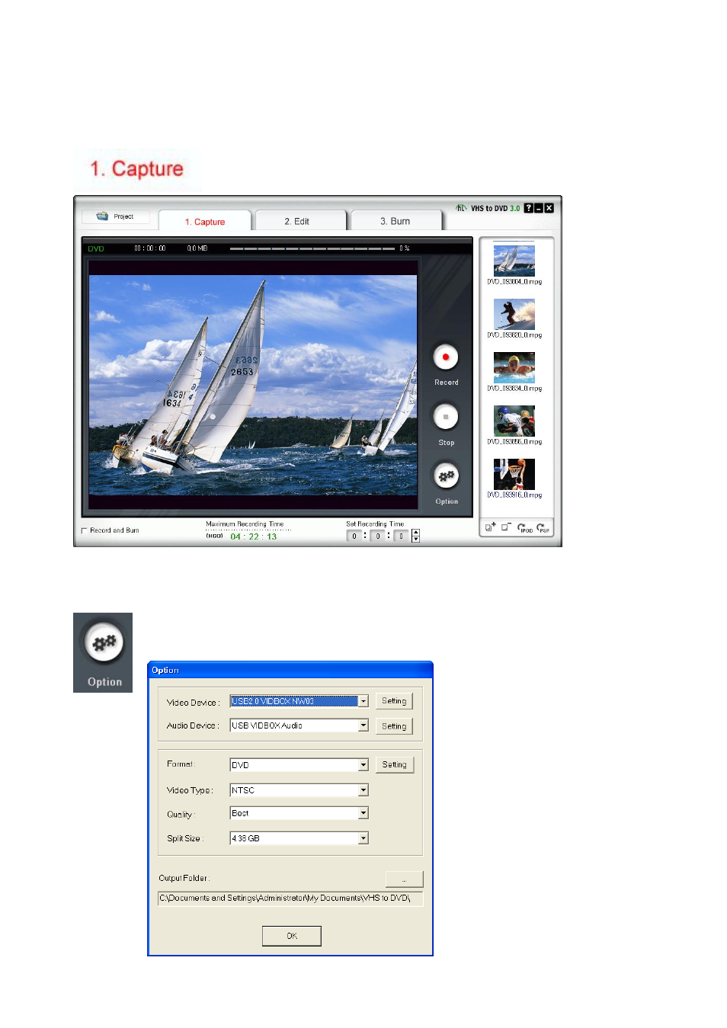
Task: Browse output folder with the ... button
Action: pyautogui.click(x=404, y=879)
